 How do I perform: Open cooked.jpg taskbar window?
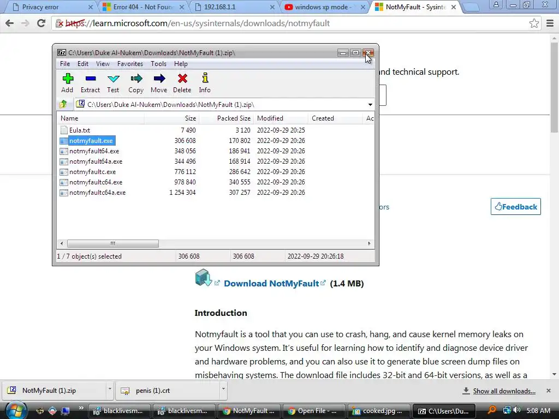378,411
